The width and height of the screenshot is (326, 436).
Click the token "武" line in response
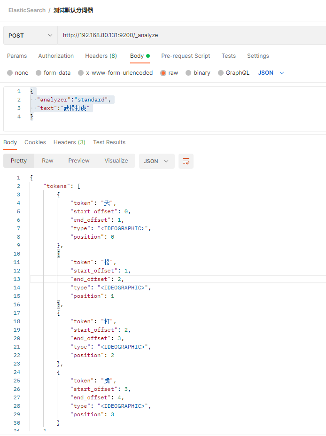93,203
